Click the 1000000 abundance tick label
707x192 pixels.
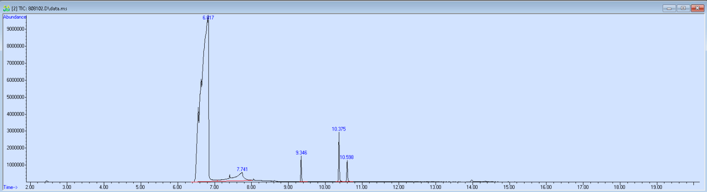coord(16,165)
